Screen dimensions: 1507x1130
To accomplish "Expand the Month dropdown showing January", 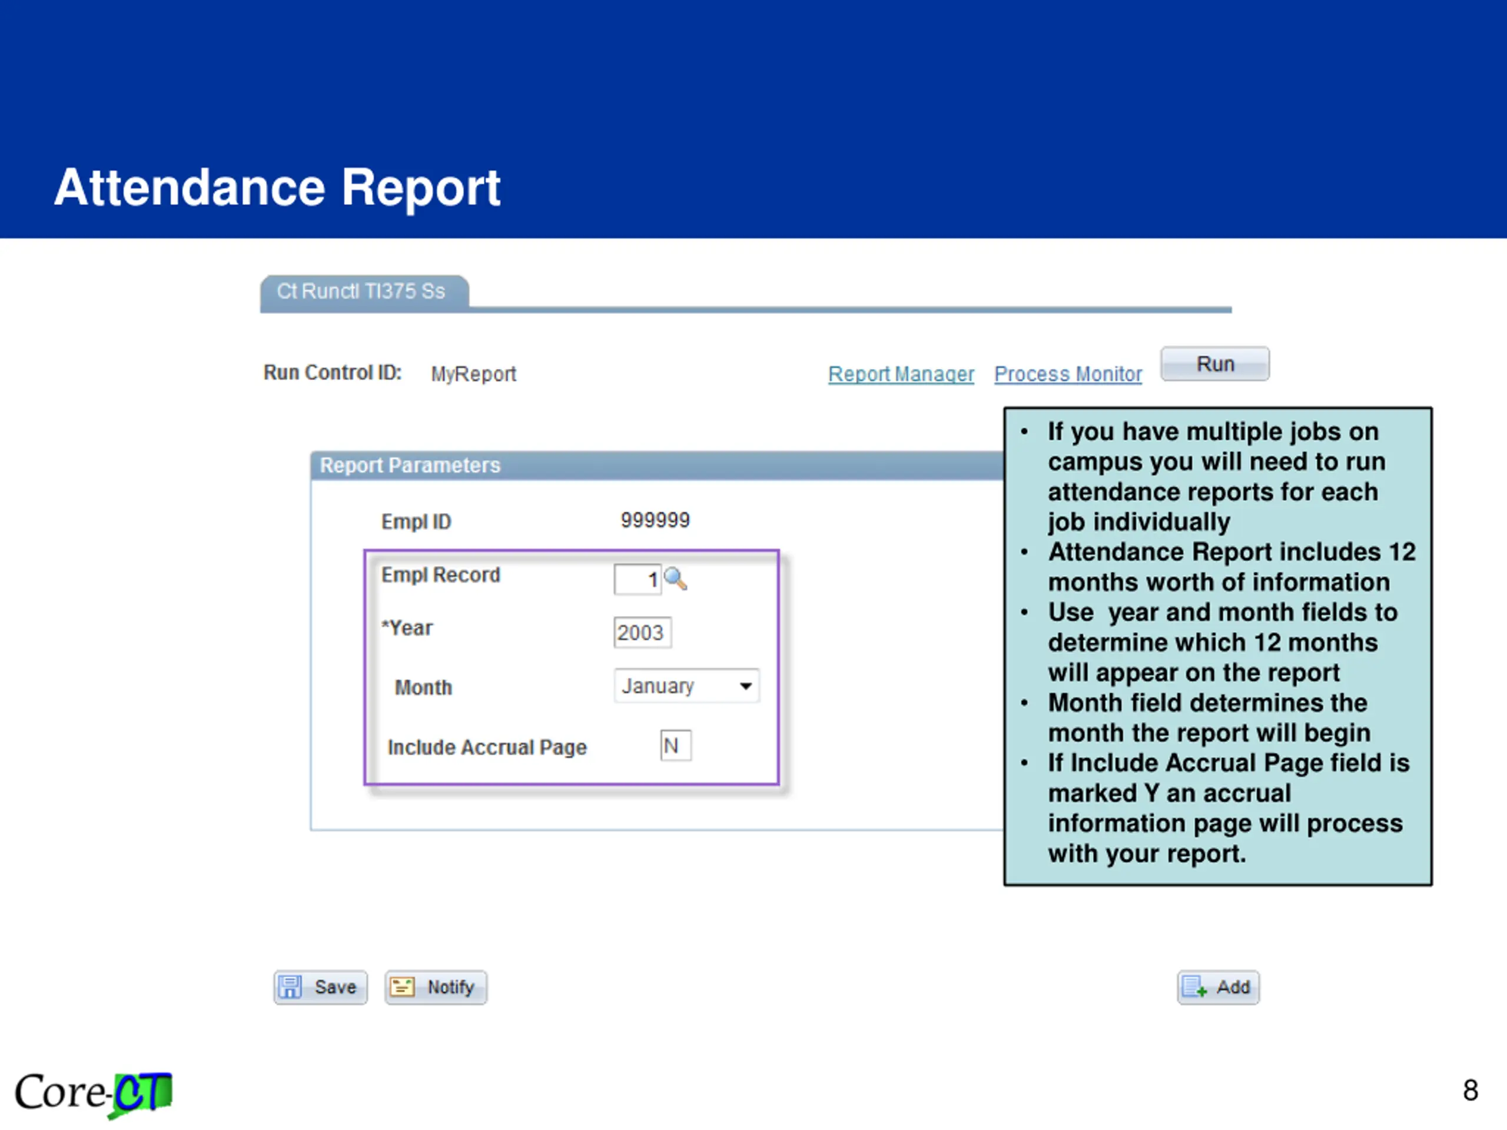I will click(687, 686).
